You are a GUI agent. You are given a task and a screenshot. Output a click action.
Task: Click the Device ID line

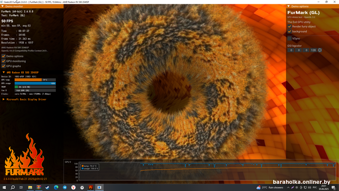coord(19,76)
